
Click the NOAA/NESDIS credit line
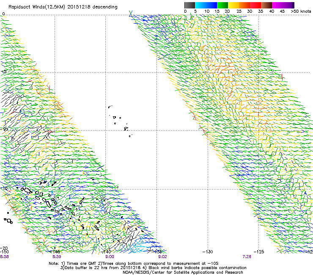(x=183, y=272)
